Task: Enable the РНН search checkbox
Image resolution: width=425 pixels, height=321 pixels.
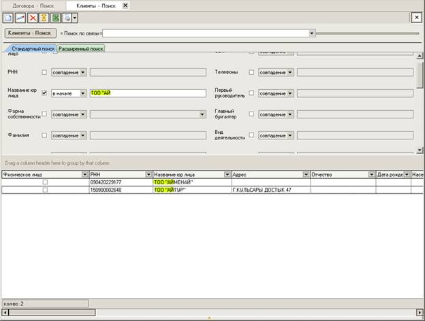Action: [45, 71]
